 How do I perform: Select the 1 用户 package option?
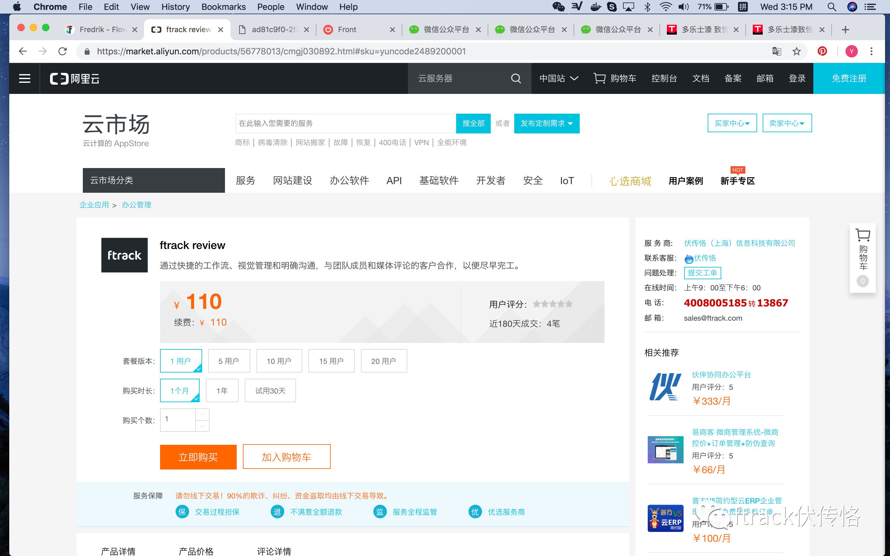point(181,361)
